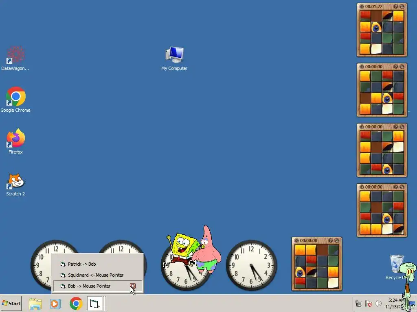
Task: Show picture hint on fourth right-column puzzle
Action: (396, 187)
